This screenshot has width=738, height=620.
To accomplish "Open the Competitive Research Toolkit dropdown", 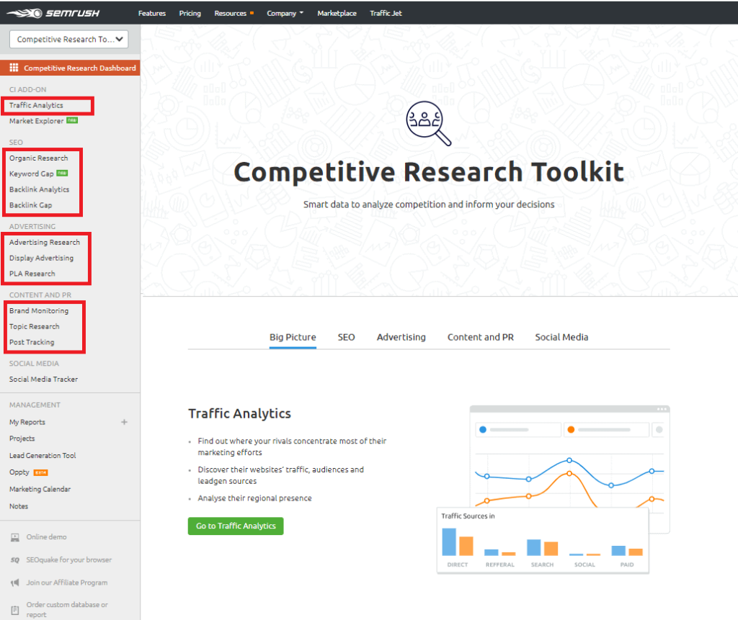I will click(68, 40).
